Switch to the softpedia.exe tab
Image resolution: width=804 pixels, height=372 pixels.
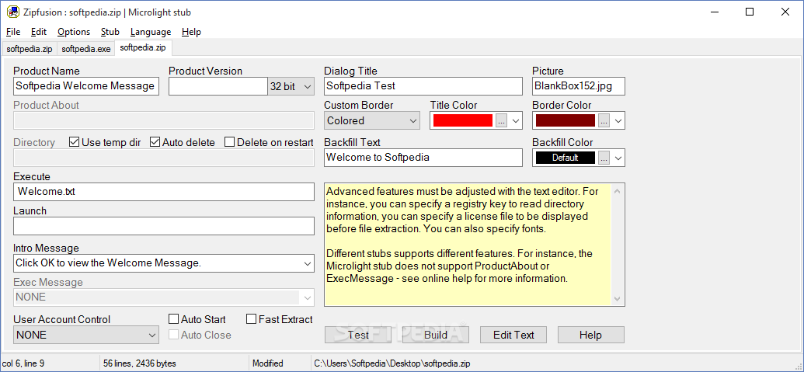click(86, 49)
